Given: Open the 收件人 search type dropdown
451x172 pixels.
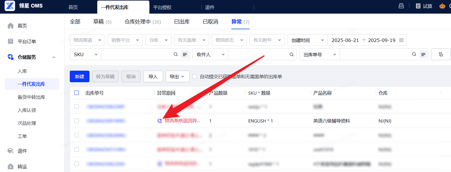Looking at the screenshot, I should click(210, 54).
